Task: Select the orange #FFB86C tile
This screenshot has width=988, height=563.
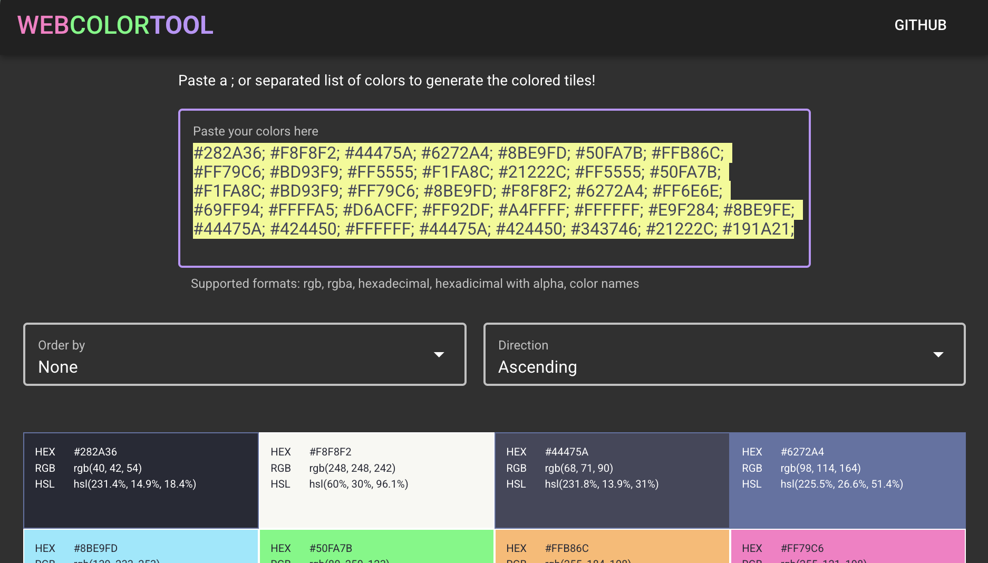Action: 612,548
